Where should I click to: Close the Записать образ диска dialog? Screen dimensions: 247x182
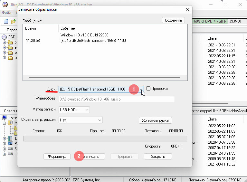coord(187,9)
